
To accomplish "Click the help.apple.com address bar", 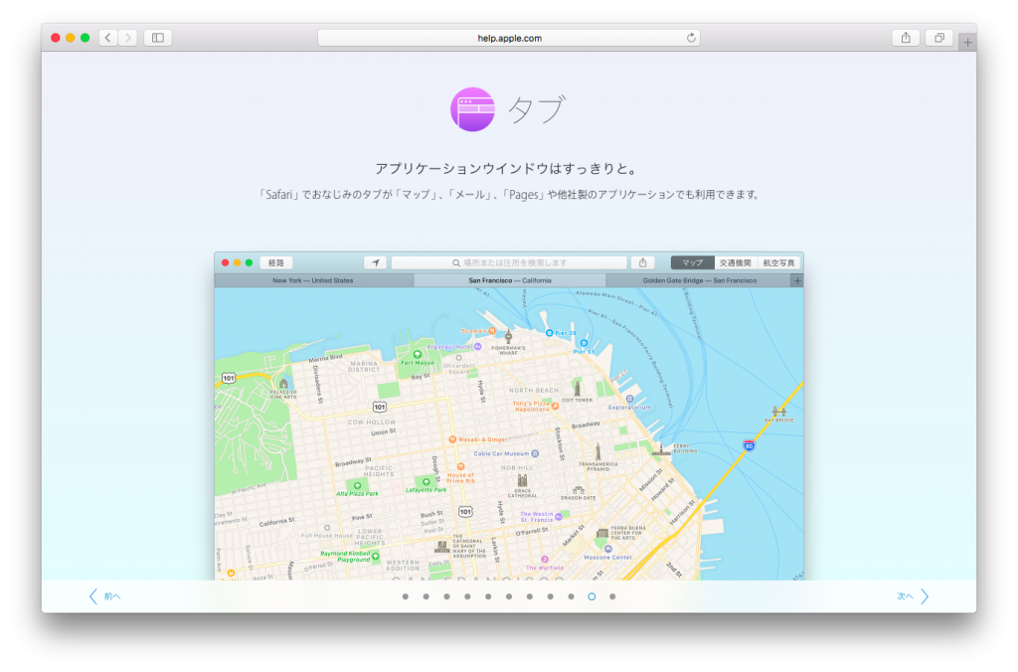I will [508, 38].
